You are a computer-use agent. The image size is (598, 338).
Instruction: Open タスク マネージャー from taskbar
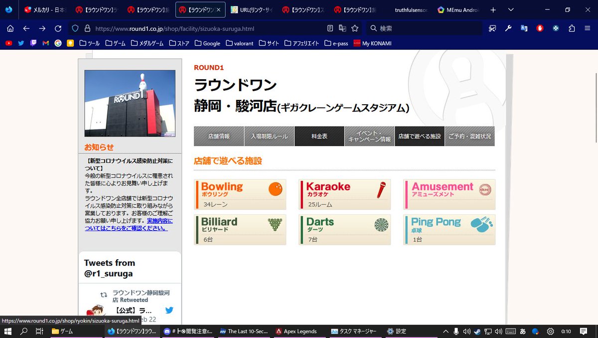tap(355, 331)
